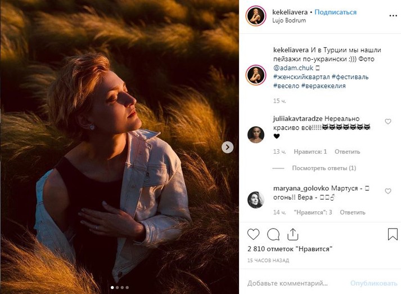Open comments via the speech bubble icon
Image resolution: width=401 pixels, height=294 pixels.
(x=273, y=234)
